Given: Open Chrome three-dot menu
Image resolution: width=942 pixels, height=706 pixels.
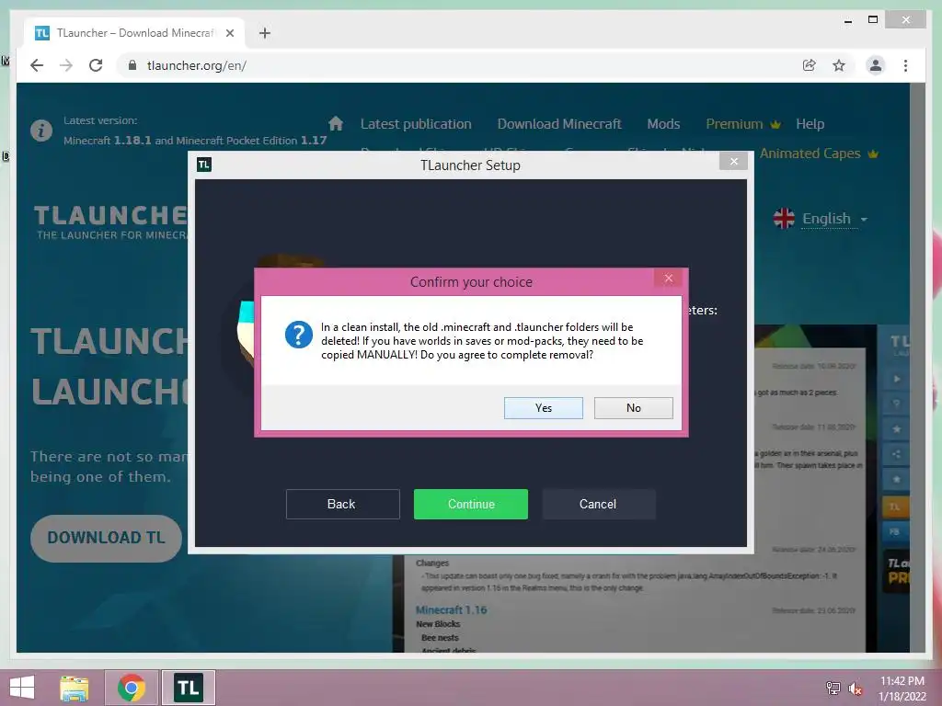Looking at the screenshot, I should pyautogui.click(x=905, y=65).
